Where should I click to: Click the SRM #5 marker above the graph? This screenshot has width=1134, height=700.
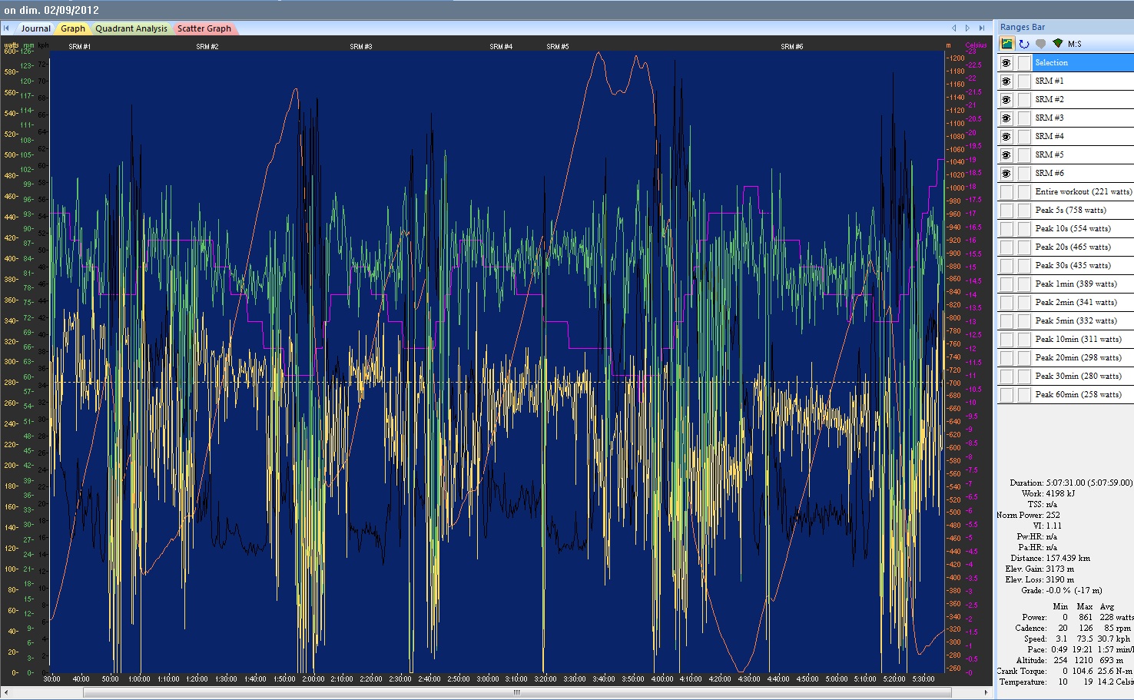pos(558,47)
